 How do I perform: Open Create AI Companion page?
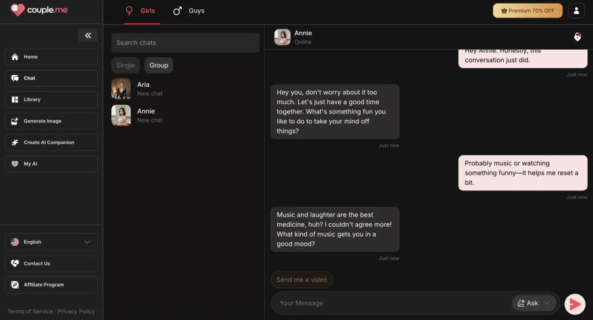(51, 142)
